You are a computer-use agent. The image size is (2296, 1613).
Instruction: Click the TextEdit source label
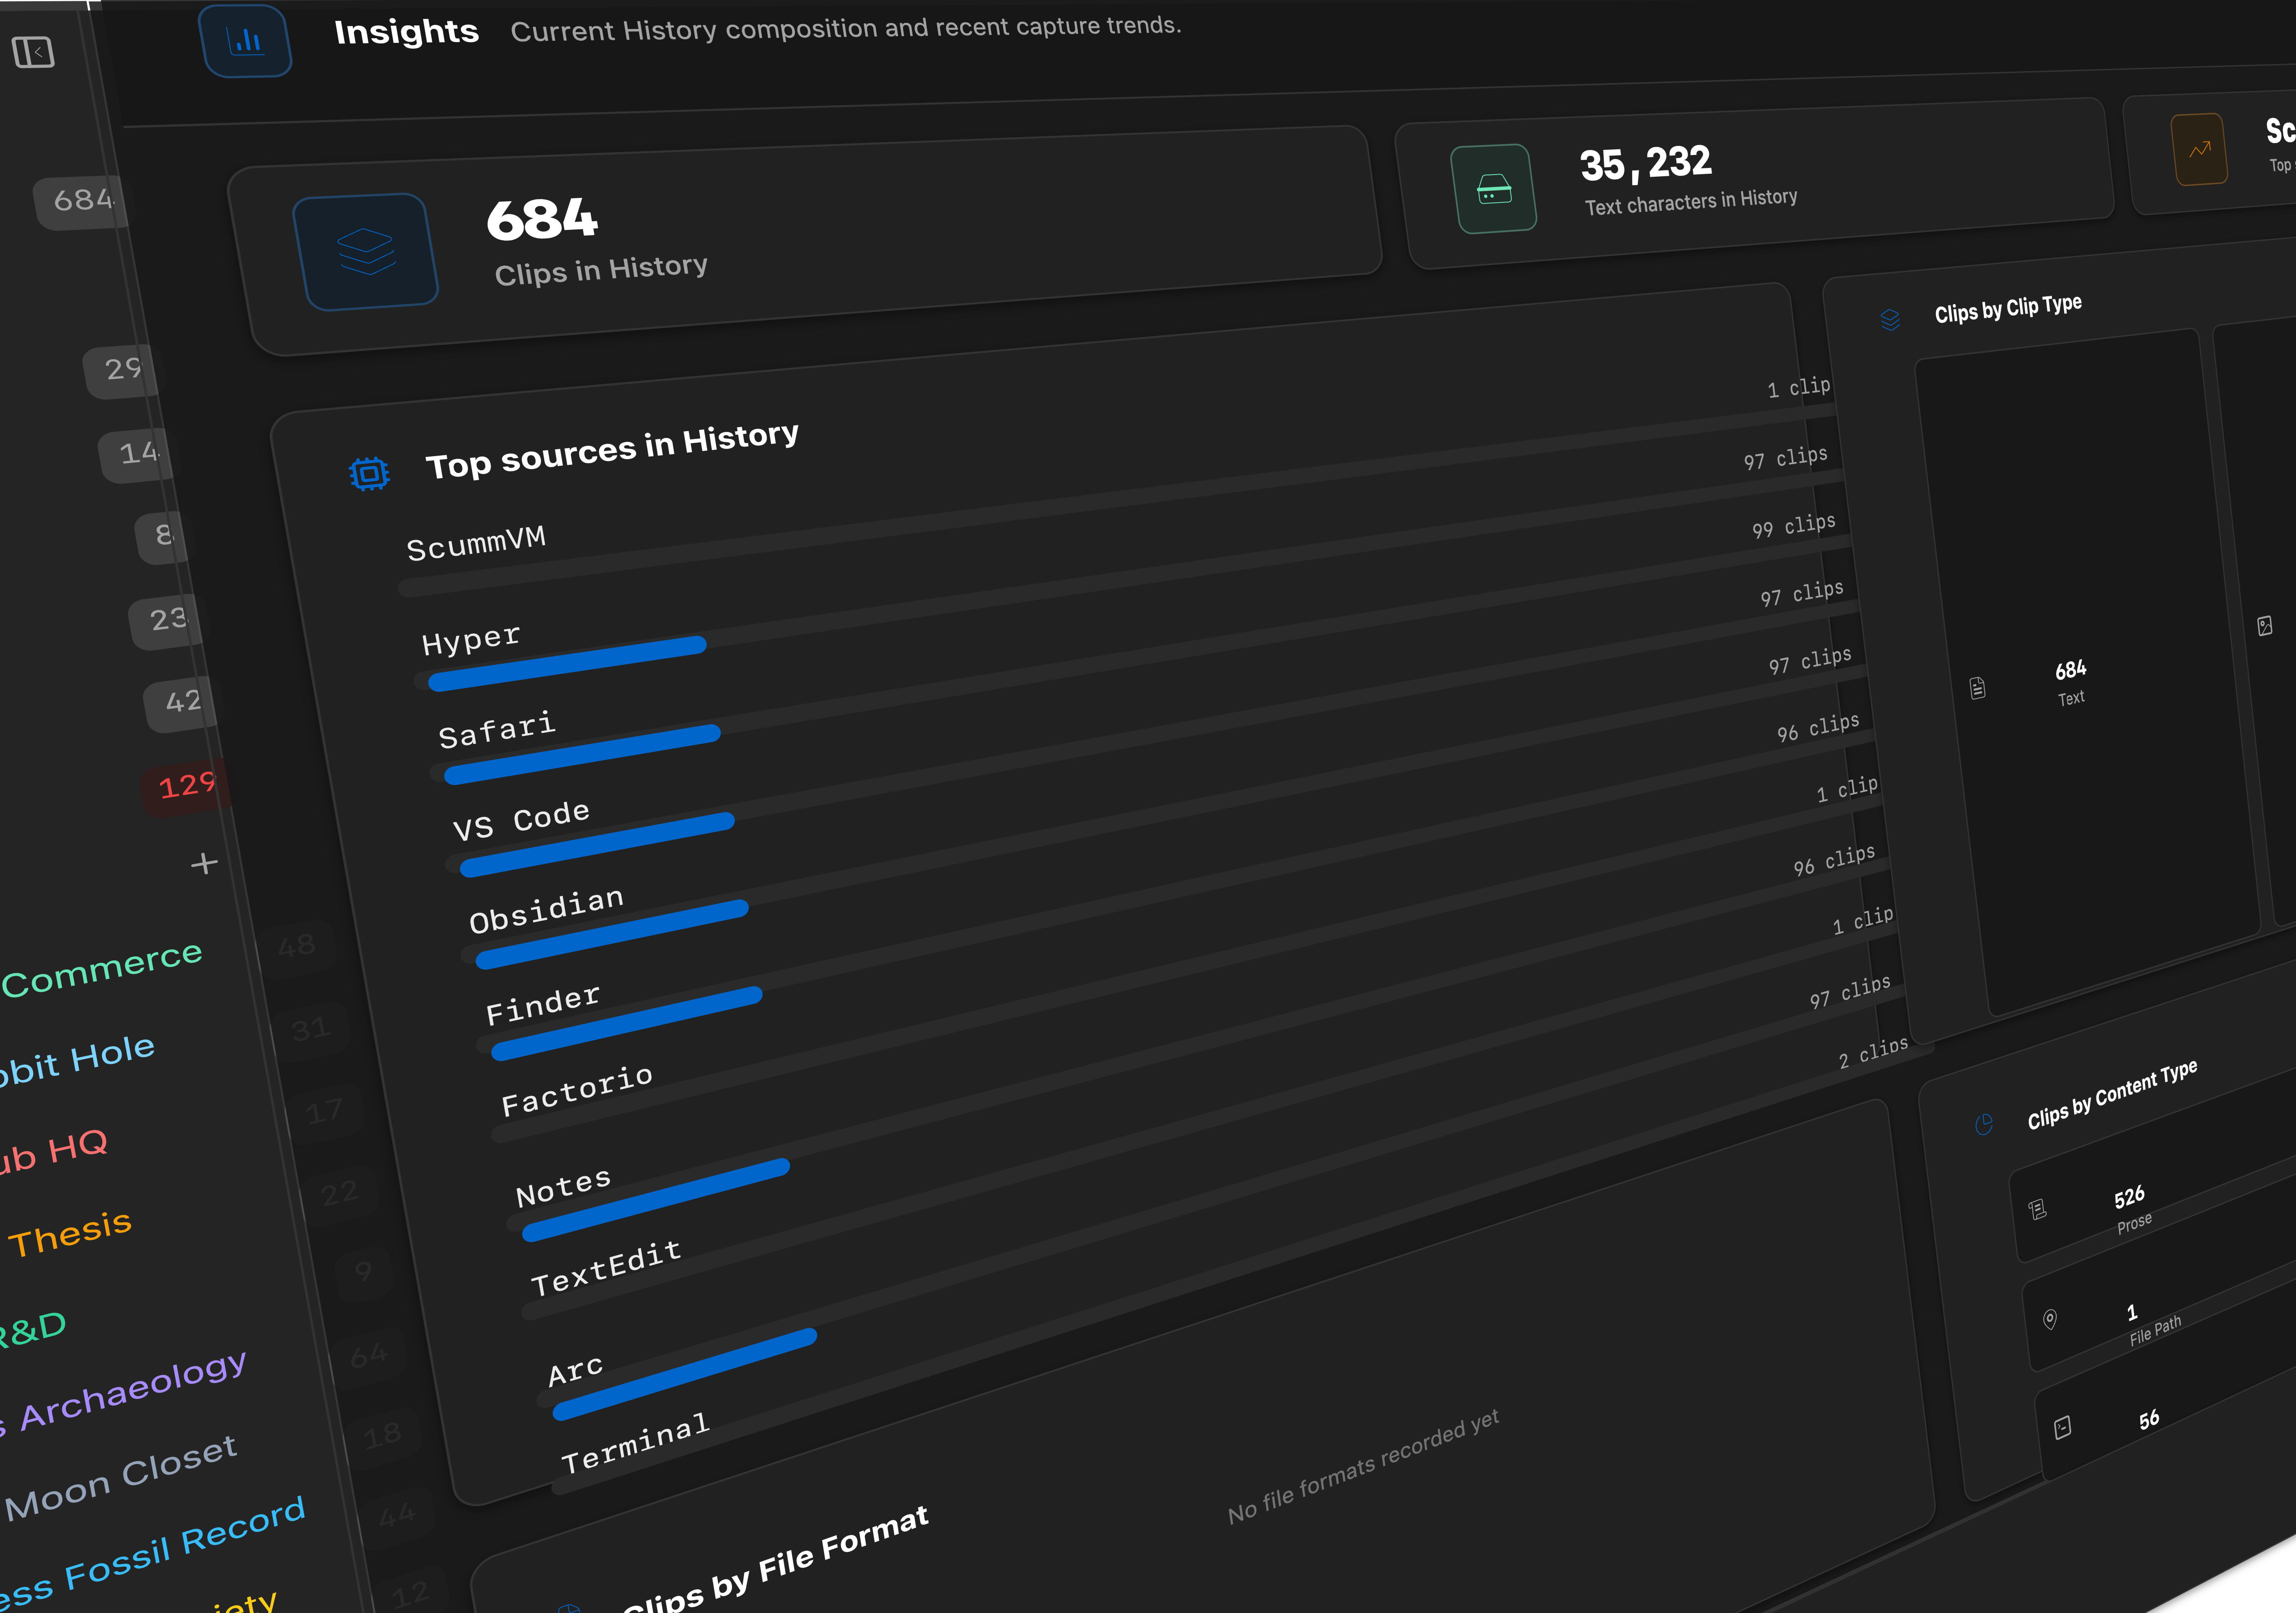point(606,1268)
